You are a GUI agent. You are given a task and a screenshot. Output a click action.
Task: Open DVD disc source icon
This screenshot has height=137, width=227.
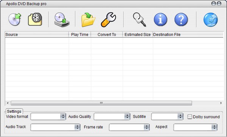tap(15, 19)
